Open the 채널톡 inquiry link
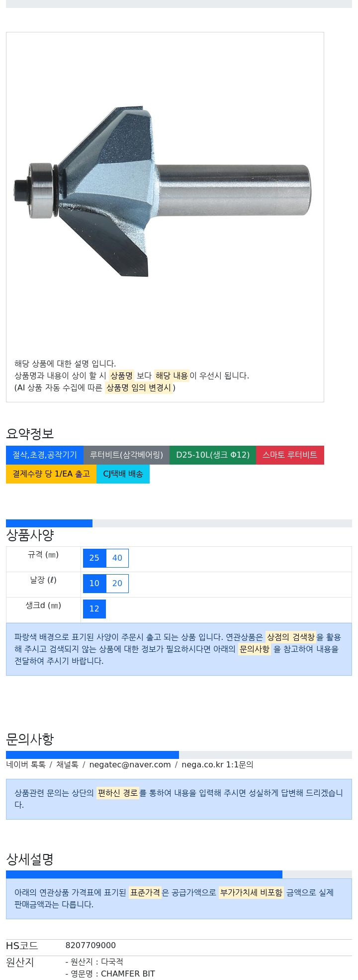Screen dimensions: 358x980 [x=67, y=764]
